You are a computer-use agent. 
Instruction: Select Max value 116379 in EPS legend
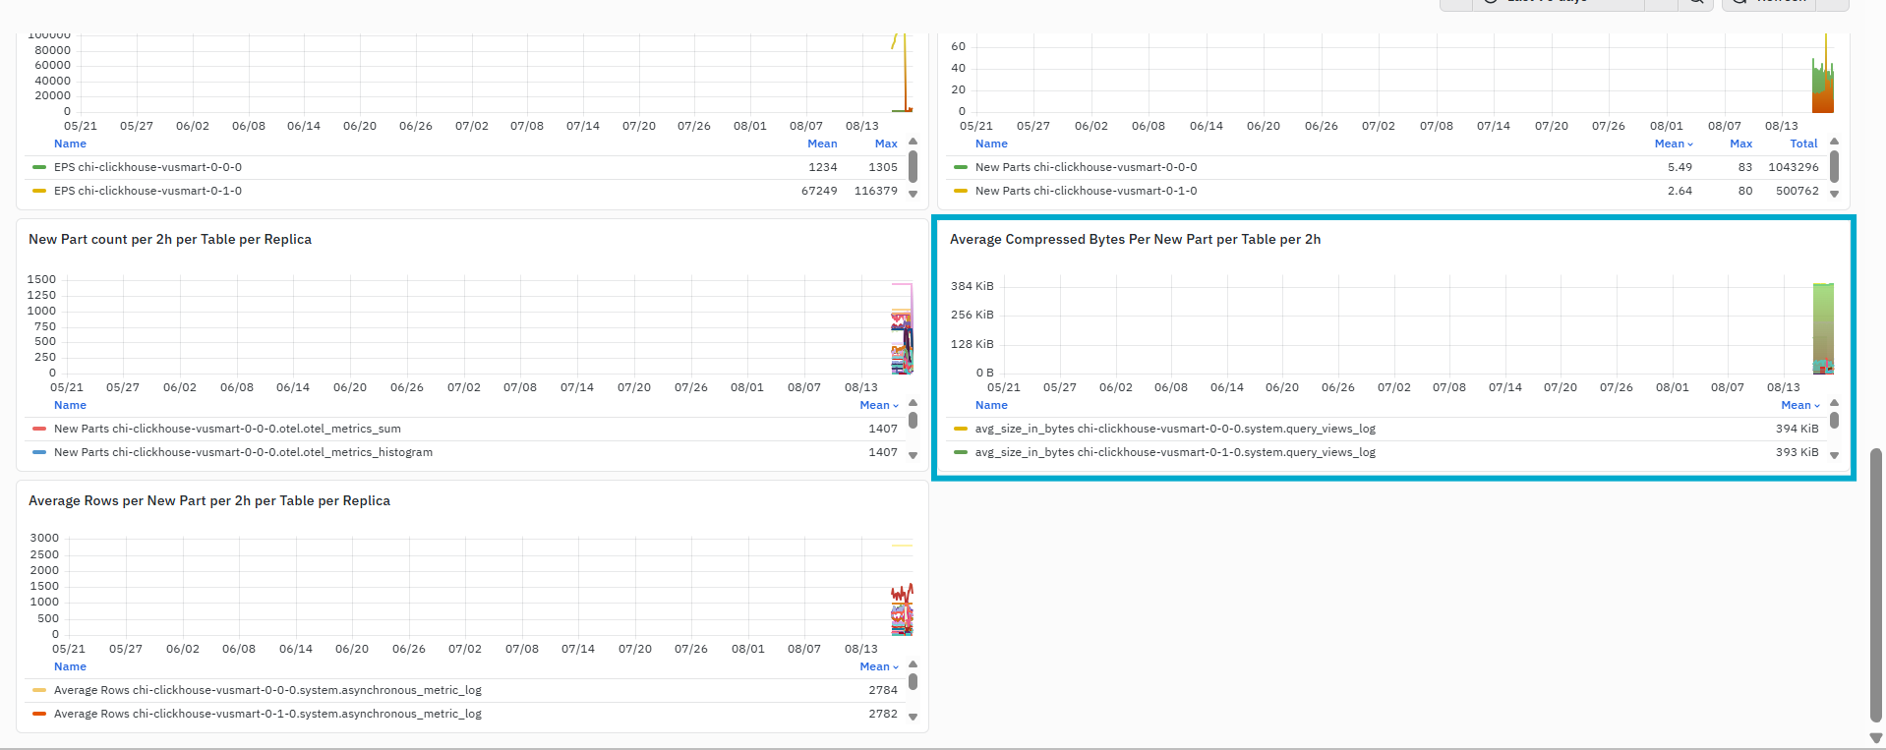[x=876, y=191]
